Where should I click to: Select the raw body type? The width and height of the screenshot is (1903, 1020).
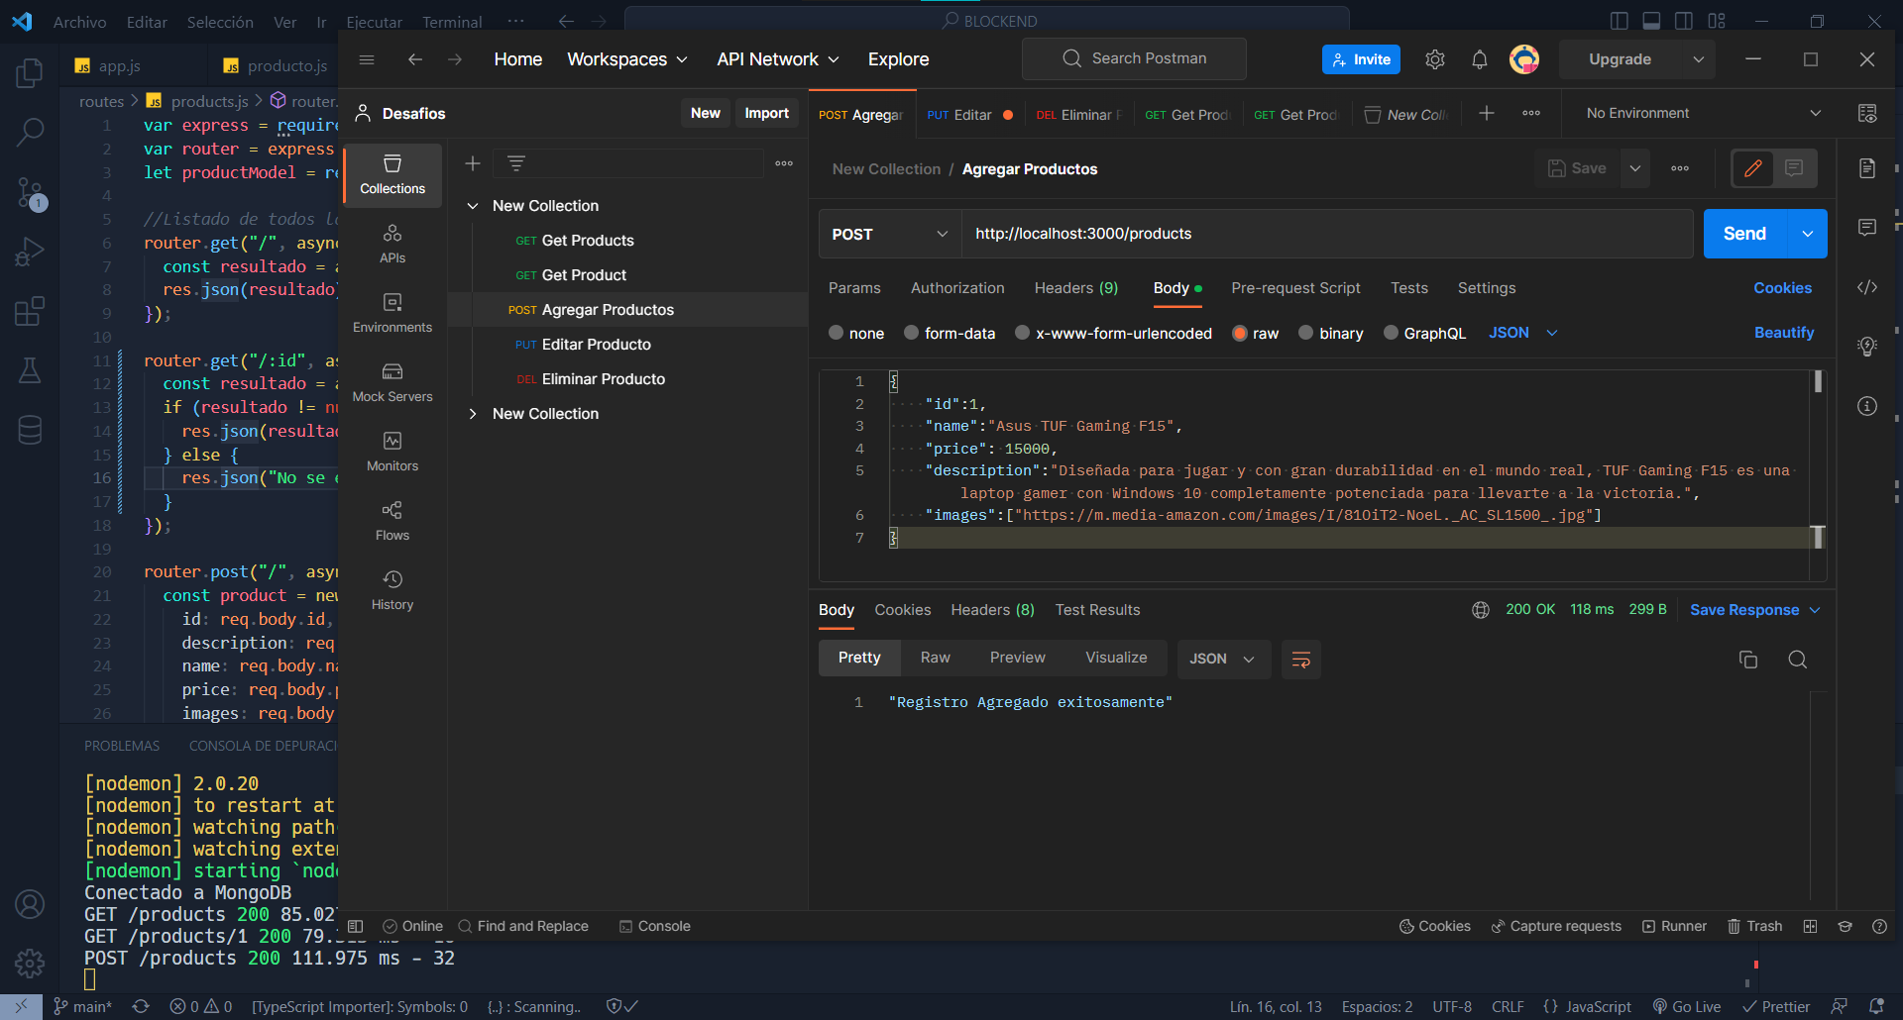[x=1255, y=334]
